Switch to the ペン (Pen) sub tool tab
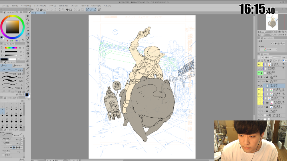Image resolution: width=287 pixels, height=161 pixels. [6, 66]
